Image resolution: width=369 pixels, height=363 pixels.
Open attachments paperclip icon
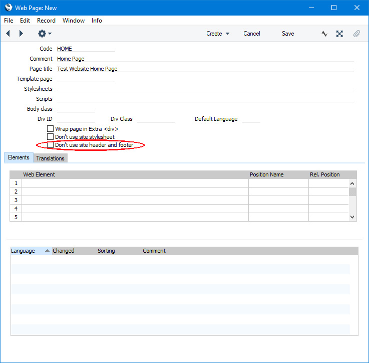[356, 34]
